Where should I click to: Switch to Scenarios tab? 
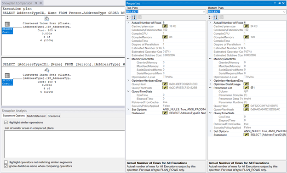pyautogui.click(x=54, y=116)
